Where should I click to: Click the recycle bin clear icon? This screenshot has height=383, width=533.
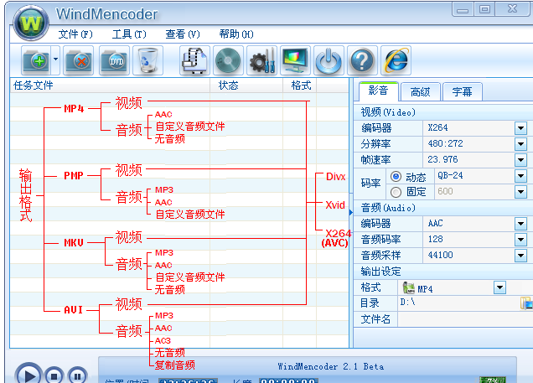[148, 60]
